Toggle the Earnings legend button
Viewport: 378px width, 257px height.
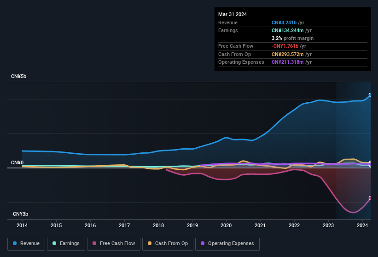tap(66, 244)
